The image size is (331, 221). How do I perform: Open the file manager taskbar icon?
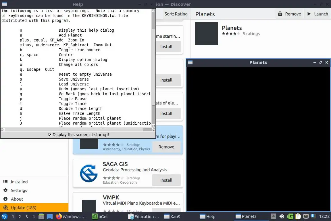[x=41, y=216]
